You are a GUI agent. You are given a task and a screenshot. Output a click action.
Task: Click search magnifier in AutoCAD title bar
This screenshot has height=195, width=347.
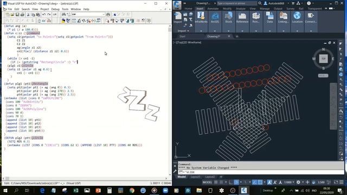coord(260,3)
